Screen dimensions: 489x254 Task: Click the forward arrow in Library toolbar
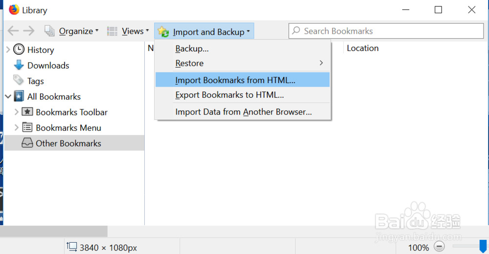[29, 31]
